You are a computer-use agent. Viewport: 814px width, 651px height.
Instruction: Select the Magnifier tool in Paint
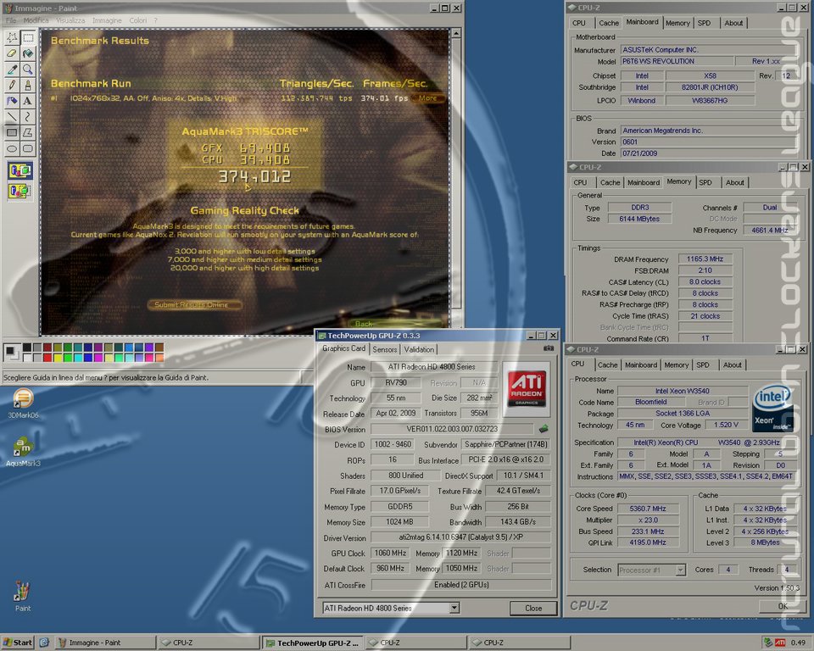pyautogui.click(x=28, y=69)
